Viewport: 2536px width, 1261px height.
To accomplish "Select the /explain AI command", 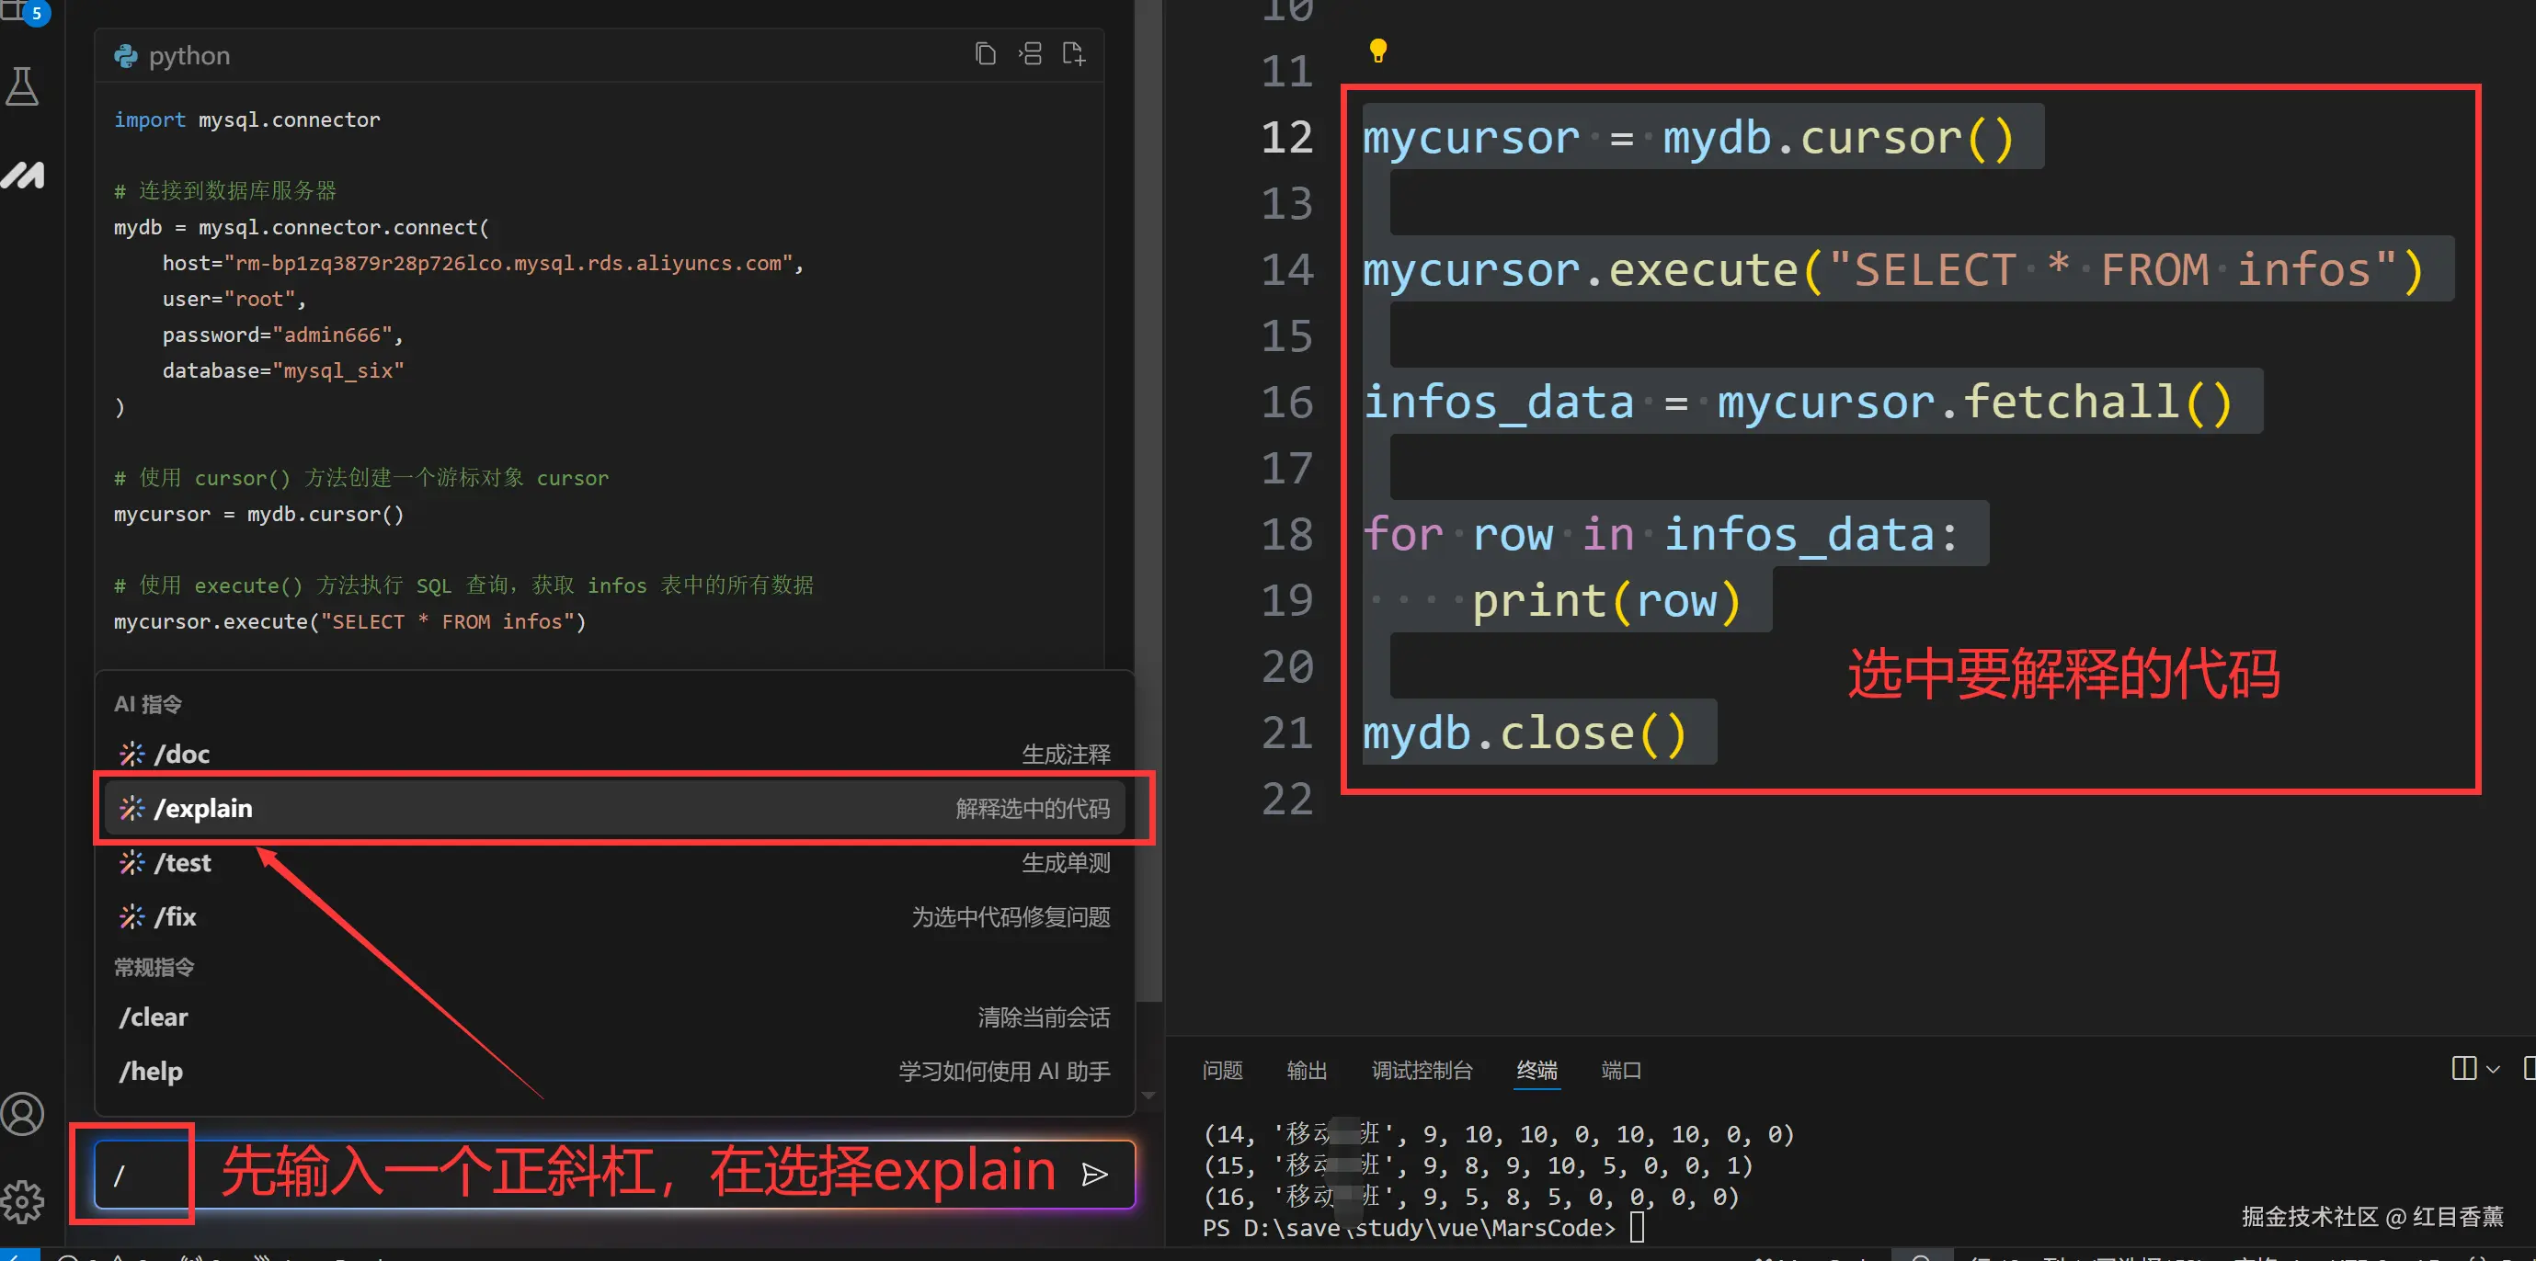I will 614,808.
